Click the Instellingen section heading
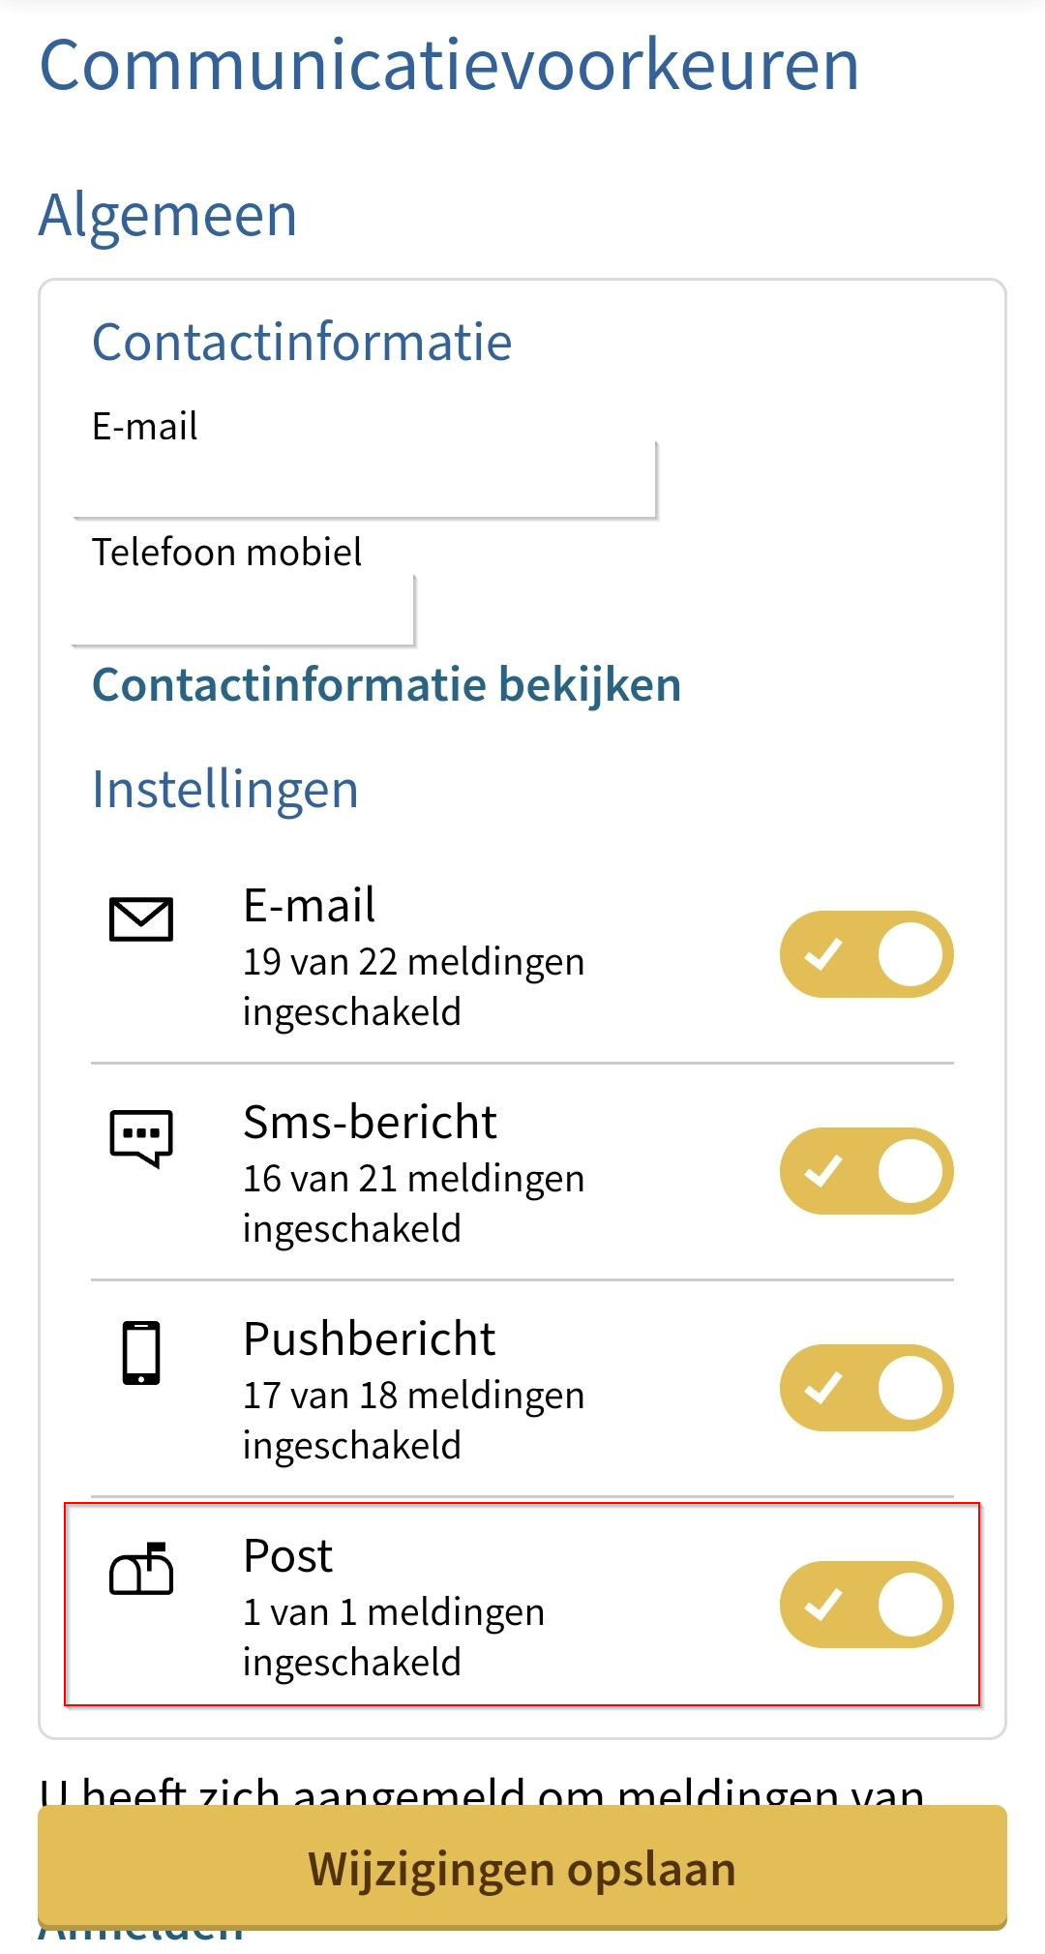The image size is (1045, 1954). click(x=225, y=790)
